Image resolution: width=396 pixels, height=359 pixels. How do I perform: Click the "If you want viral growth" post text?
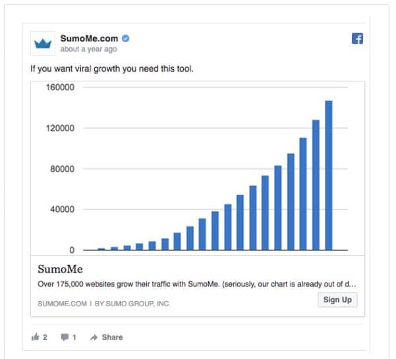pyautogui.click(x=112, y=69)
